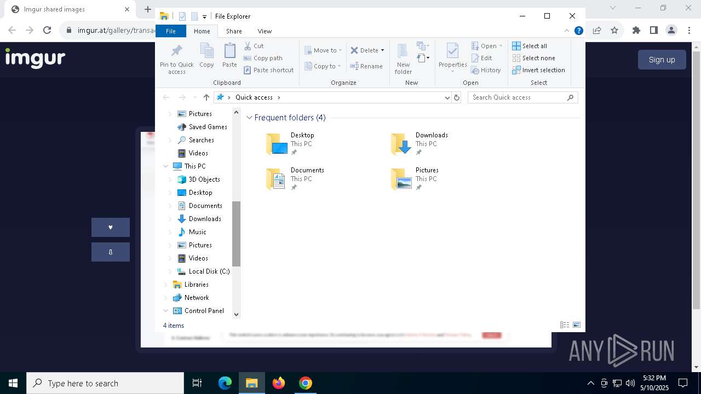The height and width of the screenshot is (394, 701).
Task: Select Searches in the navigation tree
Action: coord(201,140)
